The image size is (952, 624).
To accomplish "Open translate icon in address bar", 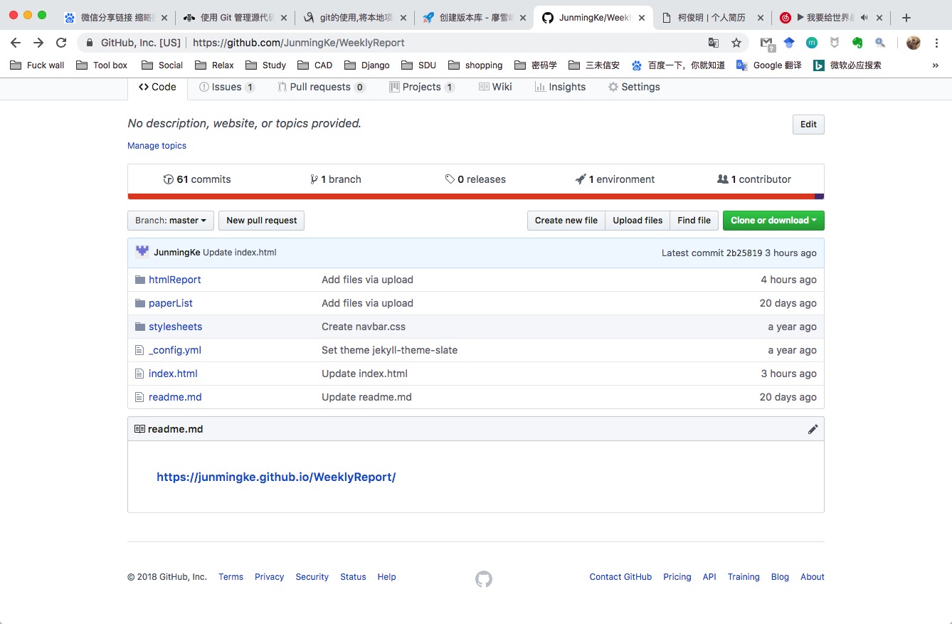I will (714, 43).
